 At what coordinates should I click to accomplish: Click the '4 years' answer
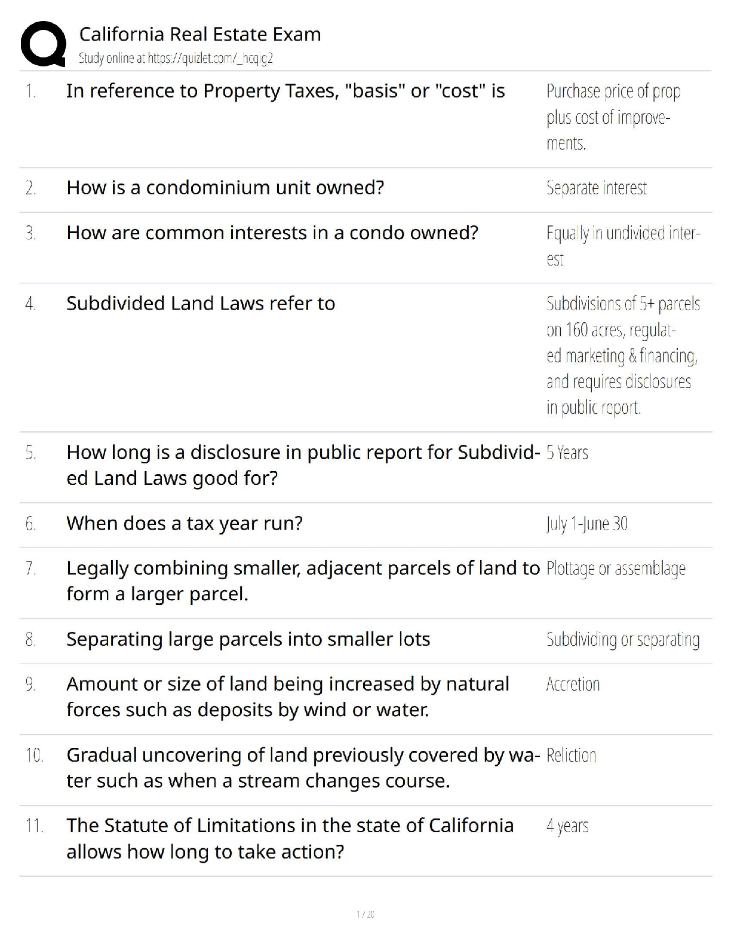tap(567, 826)
